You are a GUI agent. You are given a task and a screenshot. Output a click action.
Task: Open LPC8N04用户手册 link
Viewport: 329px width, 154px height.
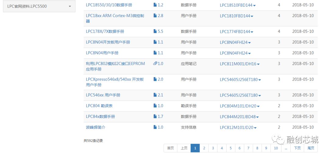tap(102, 53)
